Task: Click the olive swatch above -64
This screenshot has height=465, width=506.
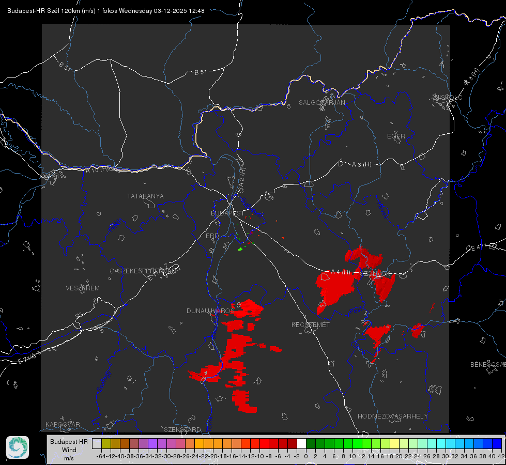Action: pyautogui.click(x=106, y=443)
